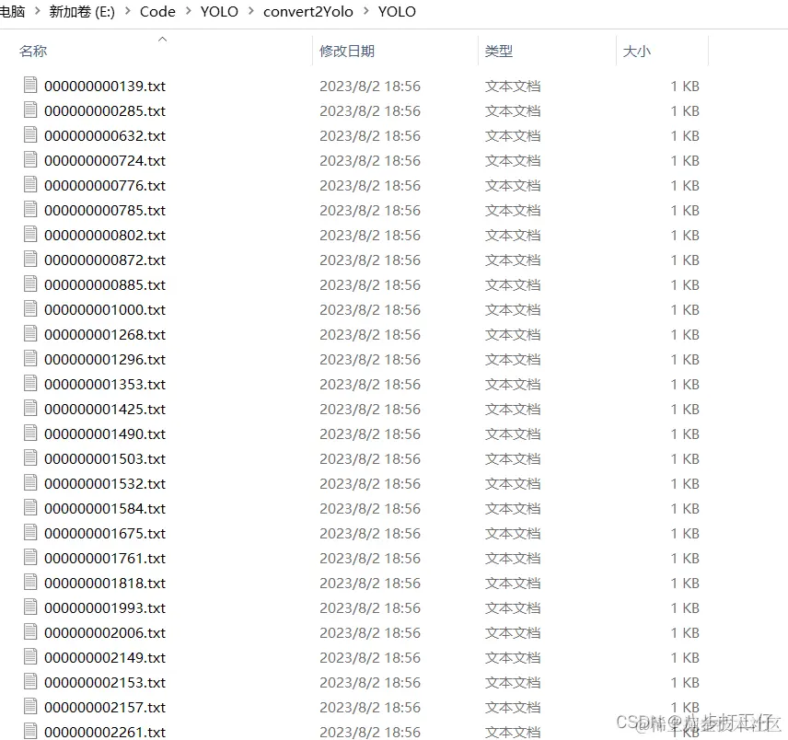Click the icon of 000000001584.txt
The image size is (788, 740).
point(30,507)
